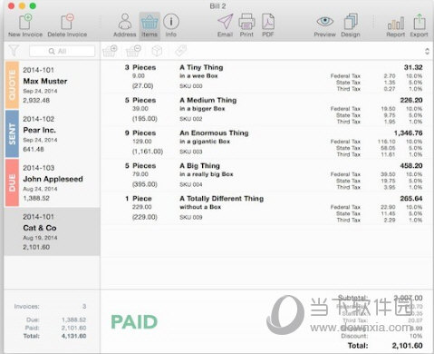Select the A Tiny Thing item row
Viewport: 434px width, 354px height.
point(266,77)
